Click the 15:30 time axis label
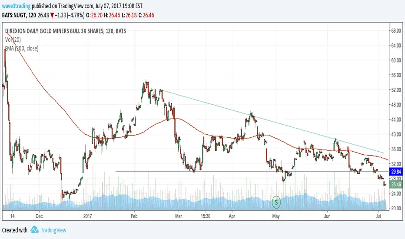The image size is (405, 239). [x=206, y=216]
